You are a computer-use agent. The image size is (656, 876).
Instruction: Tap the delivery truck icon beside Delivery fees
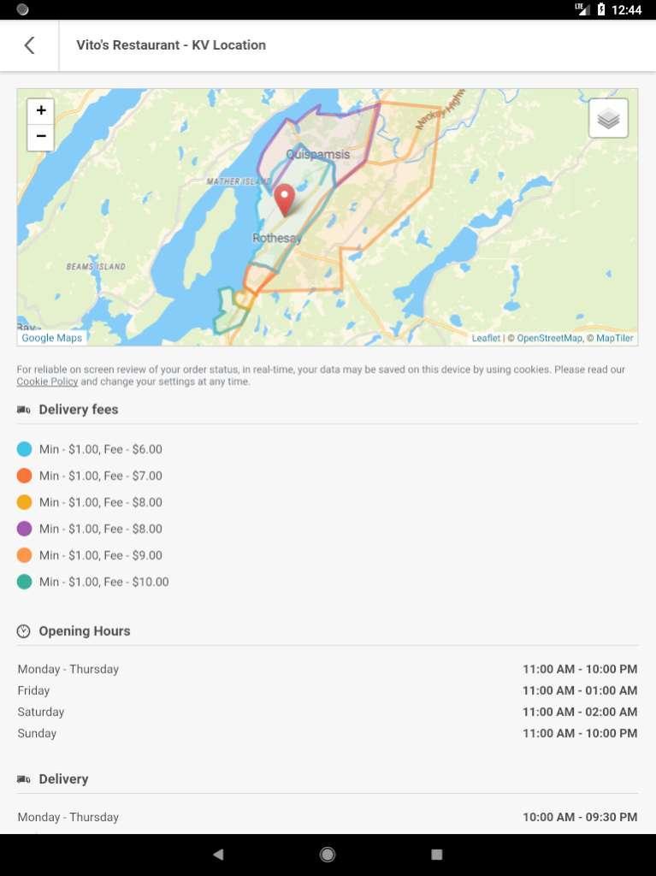tap(23, 410)
